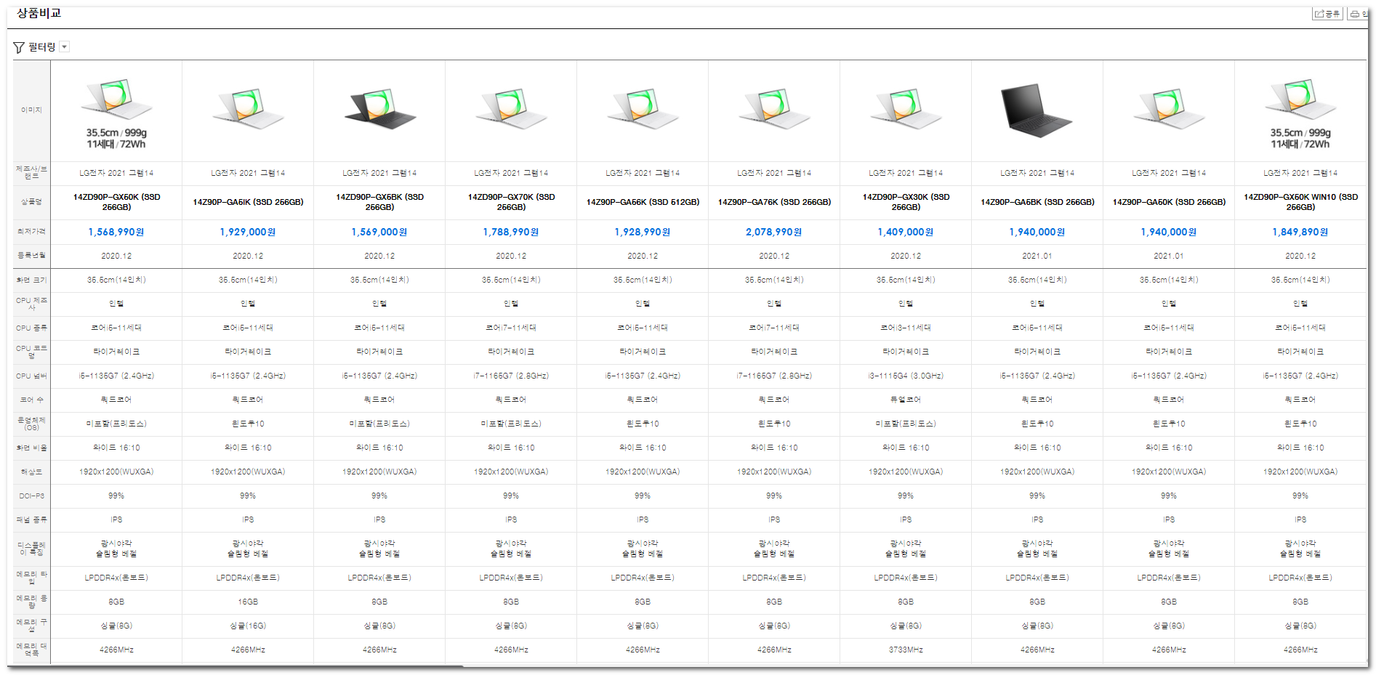
Task: Open the 필터링 dropdown arrow
Action: tap(65, 47)
